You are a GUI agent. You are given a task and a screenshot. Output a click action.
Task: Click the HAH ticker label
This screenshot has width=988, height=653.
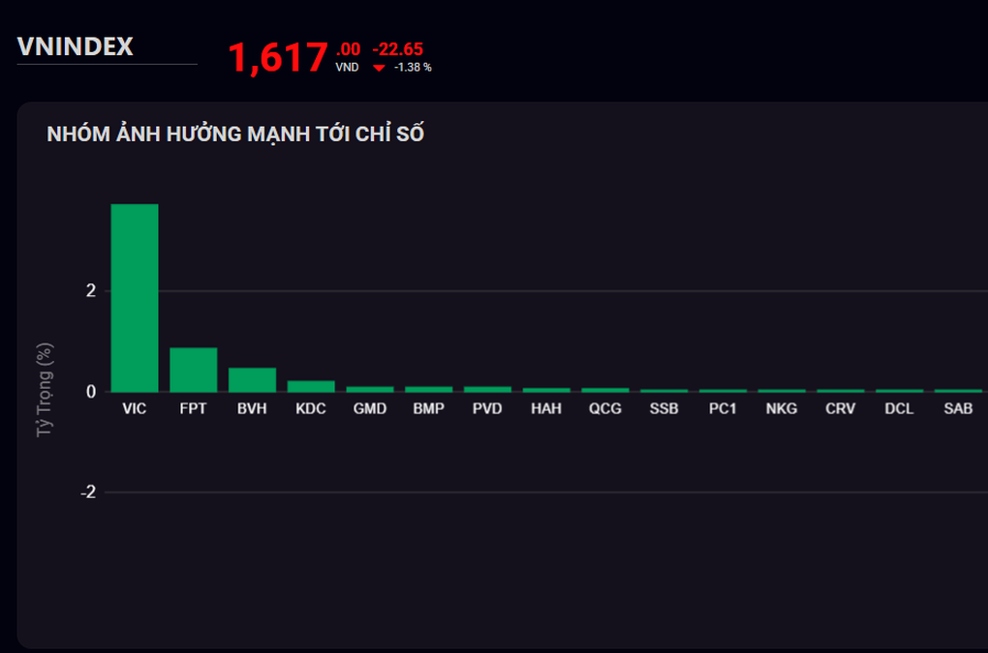point(546,409)
